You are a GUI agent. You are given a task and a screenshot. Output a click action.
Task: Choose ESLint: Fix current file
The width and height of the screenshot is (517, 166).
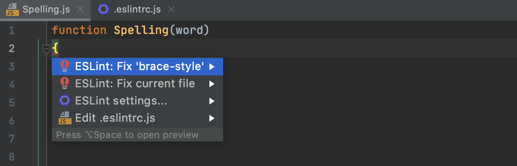[137, 83]
